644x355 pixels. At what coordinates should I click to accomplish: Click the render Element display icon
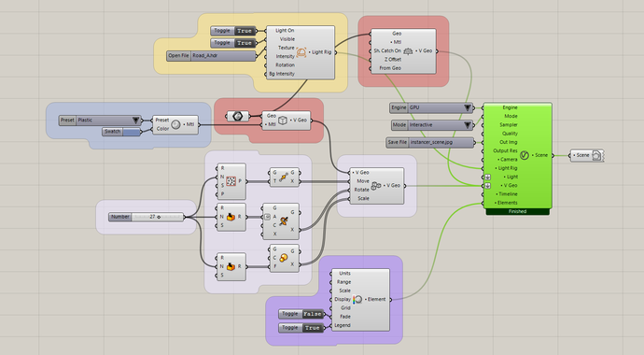357,300
